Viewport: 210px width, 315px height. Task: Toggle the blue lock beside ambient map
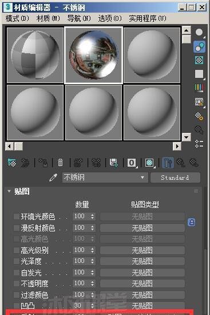[192, 222]
